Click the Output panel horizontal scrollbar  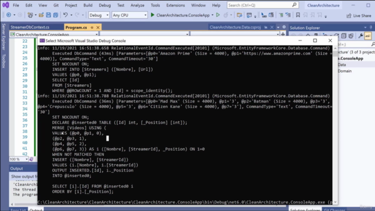pos(24,205)
